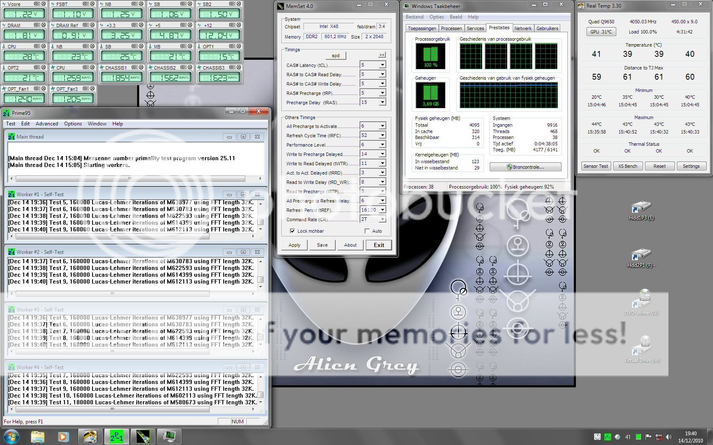Select the Hdd2P1 (F) desktop shortcut

coord(641,259)
